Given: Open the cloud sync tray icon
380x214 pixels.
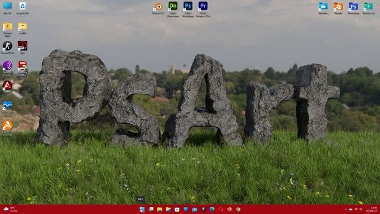Looking at the screenshot, I should coord(351,209).
